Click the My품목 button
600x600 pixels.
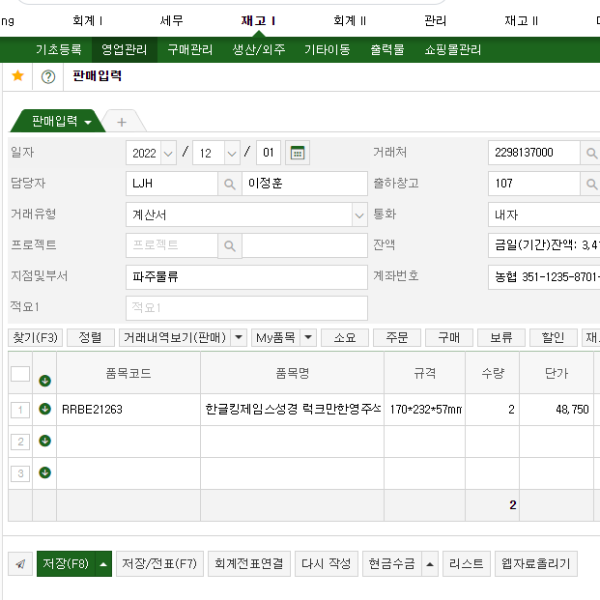(x=275, y=337)
